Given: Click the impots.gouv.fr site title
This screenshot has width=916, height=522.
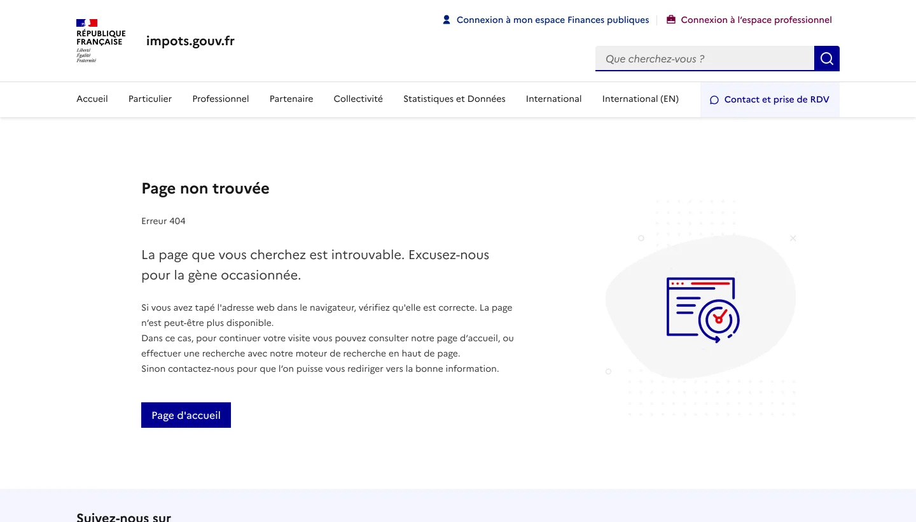Looking at the screenshot, I should 190,41.
